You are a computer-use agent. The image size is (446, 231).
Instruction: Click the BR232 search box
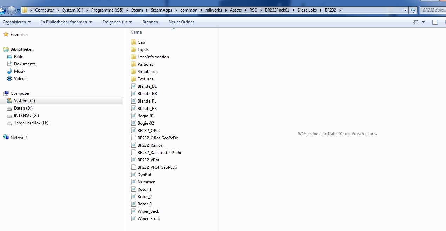click(x=433, y=10)
